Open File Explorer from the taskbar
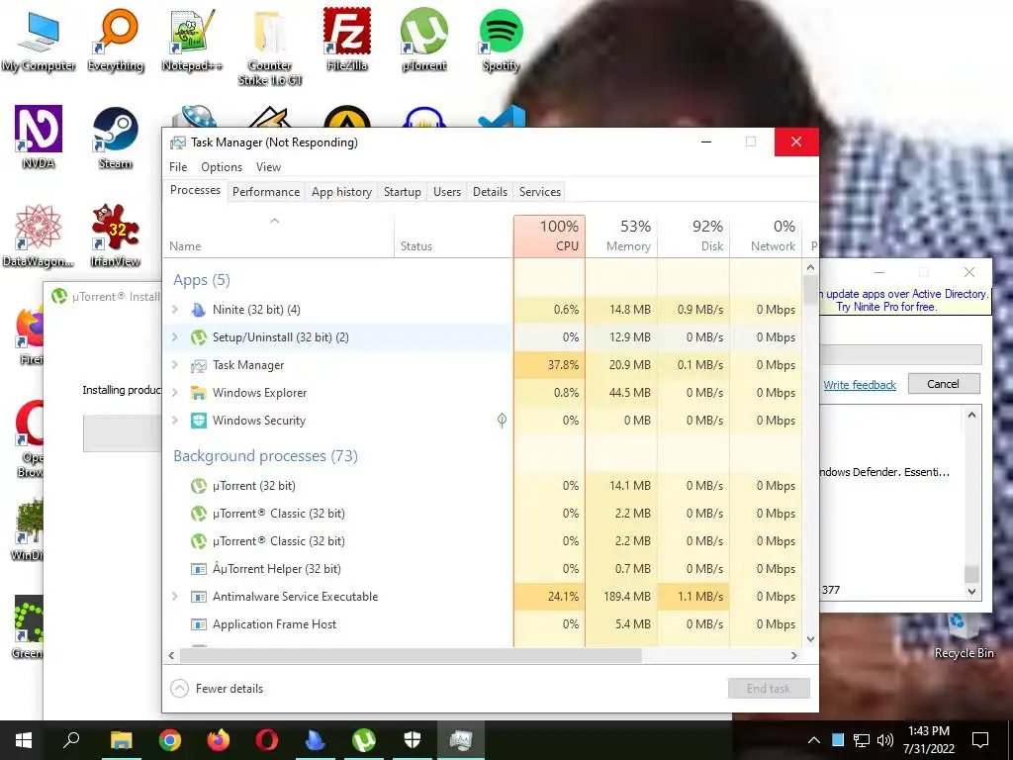Image resolution: width=1013 pixels, height=760 pixels. (x=121, y=740)
